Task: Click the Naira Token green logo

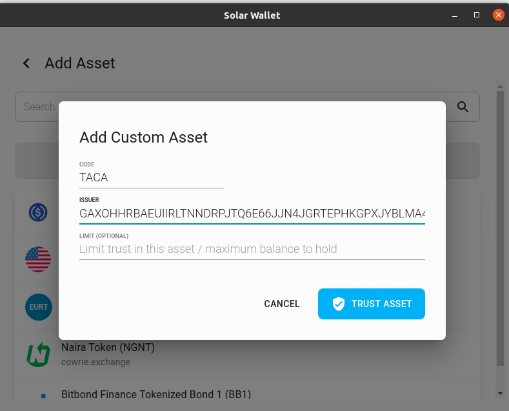Action: tap(38, 354)
